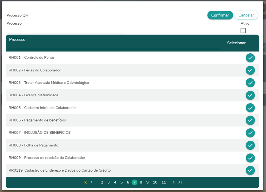This screenshot has height=192, width=266.
Task: Click the Processo column filter field
Action: 114,46
